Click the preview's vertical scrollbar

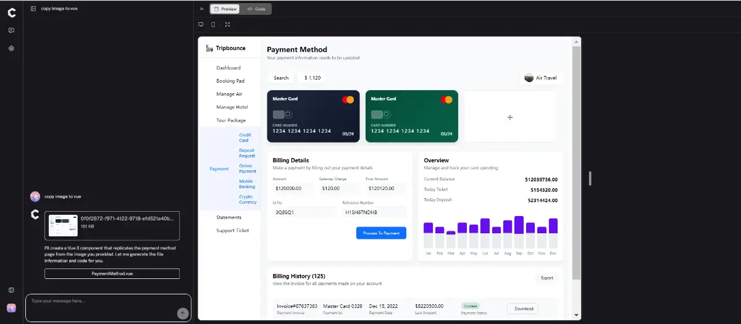[577, 160]
